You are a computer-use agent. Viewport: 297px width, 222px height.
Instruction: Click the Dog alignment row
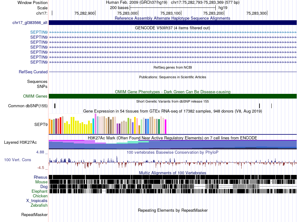(173, 186)
